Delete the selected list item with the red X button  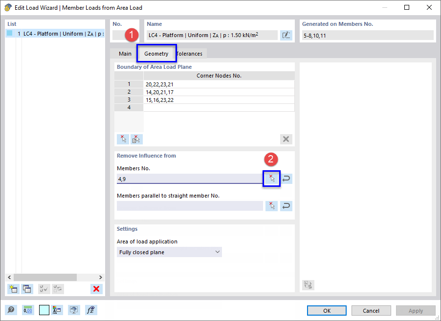point(96,289)
